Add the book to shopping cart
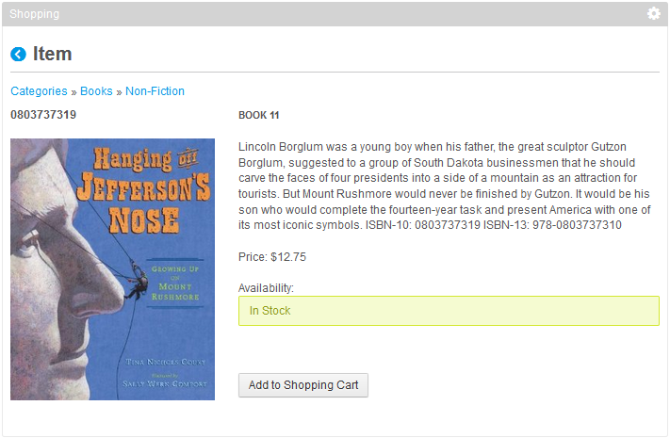 click(x=302, y=385)
